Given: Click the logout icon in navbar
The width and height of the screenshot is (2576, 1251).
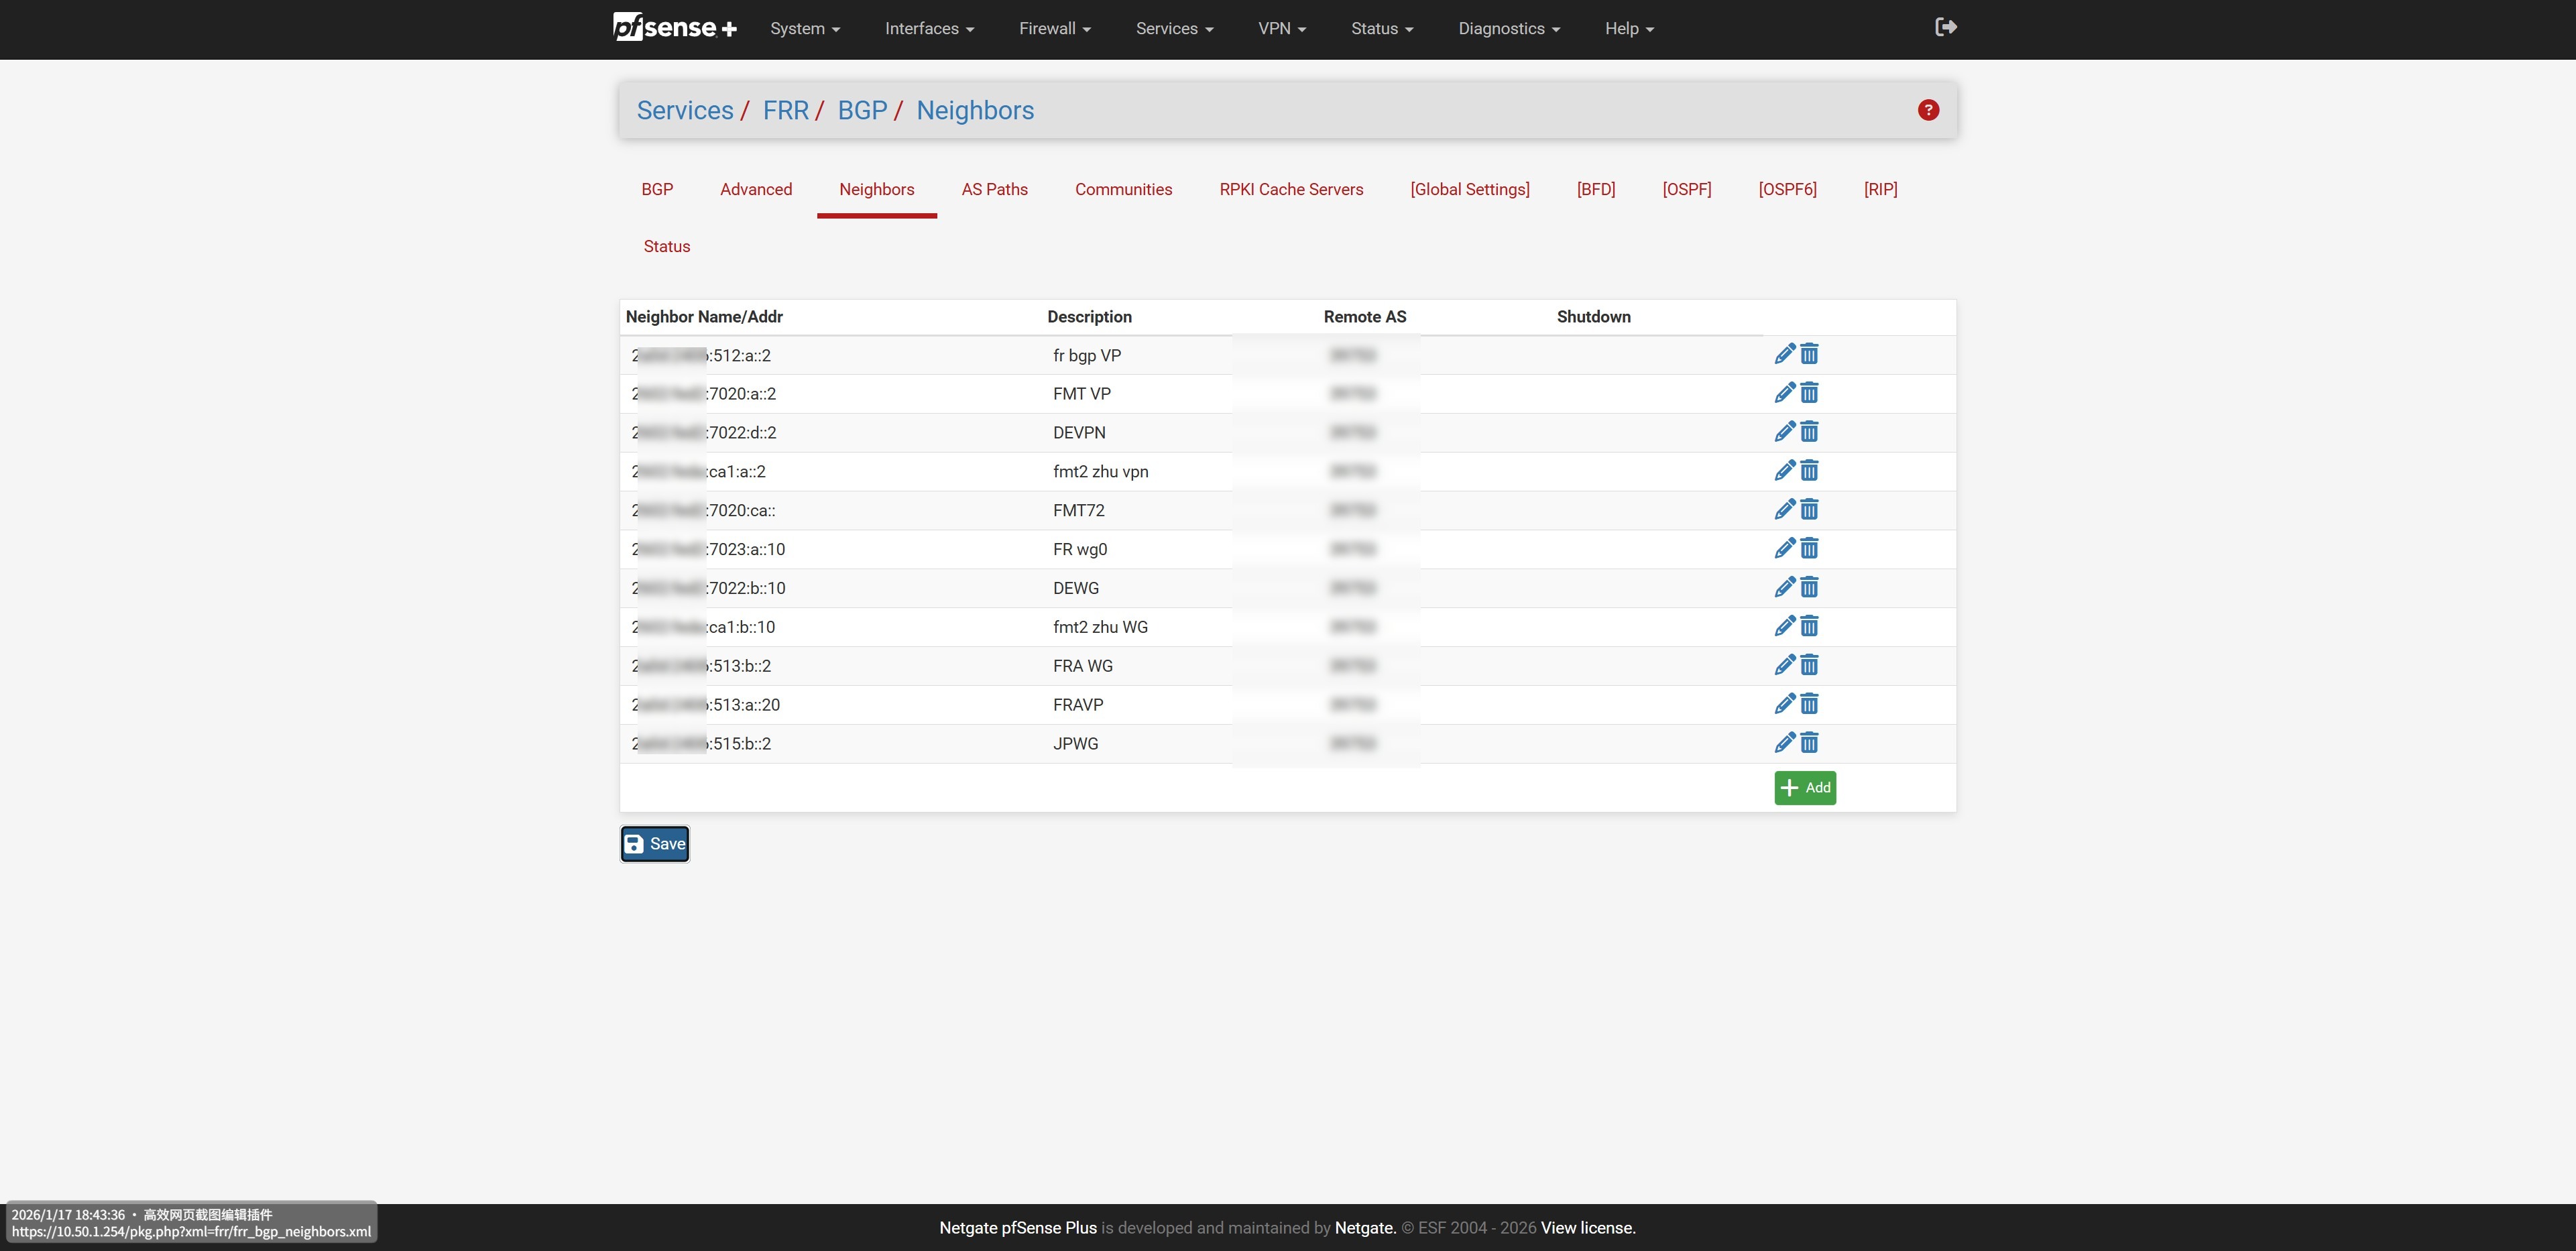Looking at the screenshot, I should [x=1945, y=28].
